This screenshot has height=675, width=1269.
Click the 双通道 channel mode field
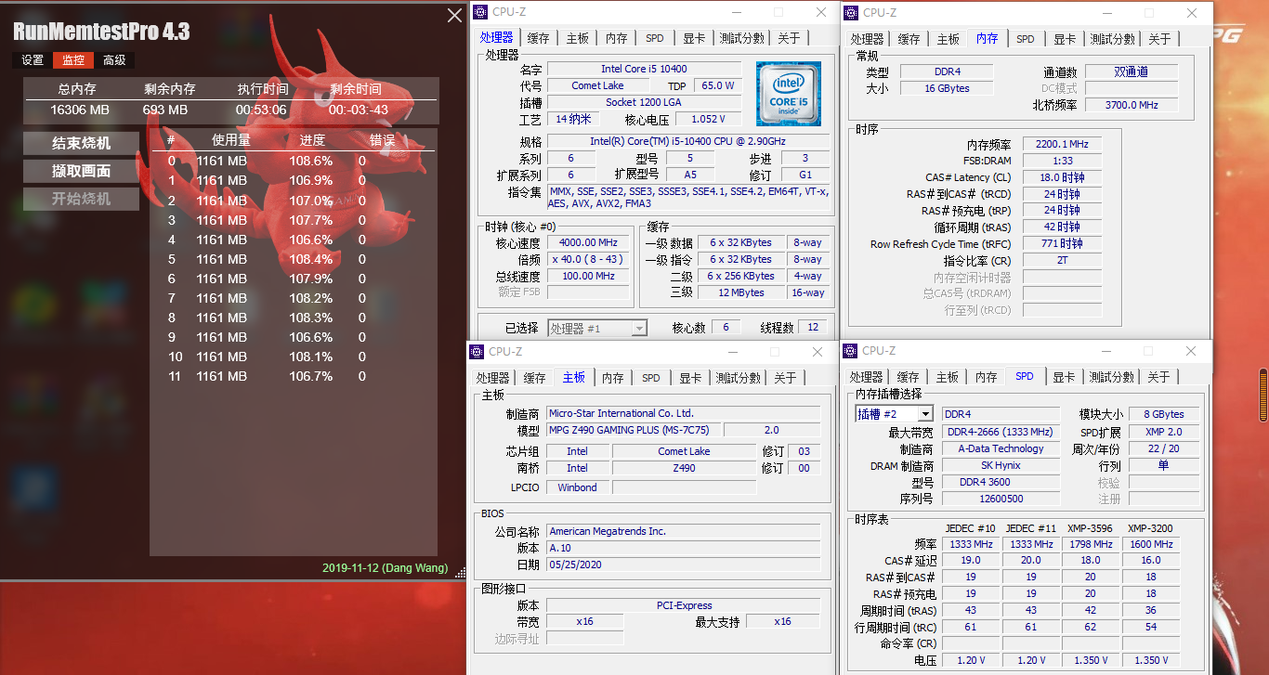point(1132,71)
